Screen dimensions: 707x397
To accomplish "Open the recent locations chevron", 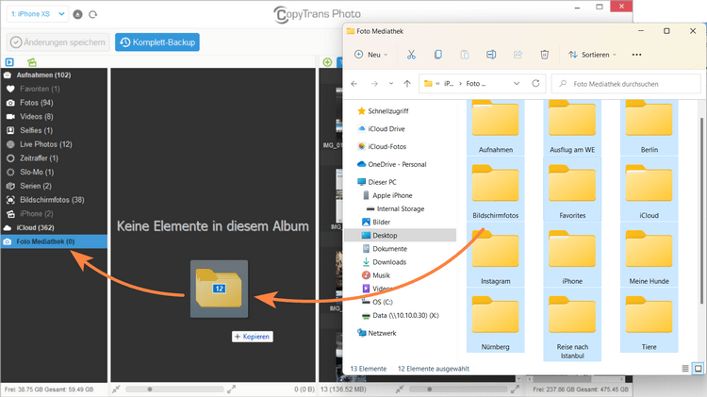I will click(391, 84).
